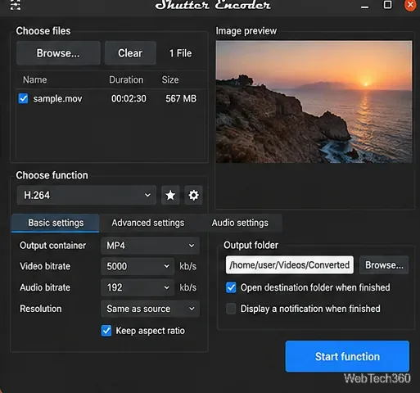Close the Shutter Encoder window
This screenshot has height=393, width=420.
[410, 5]
